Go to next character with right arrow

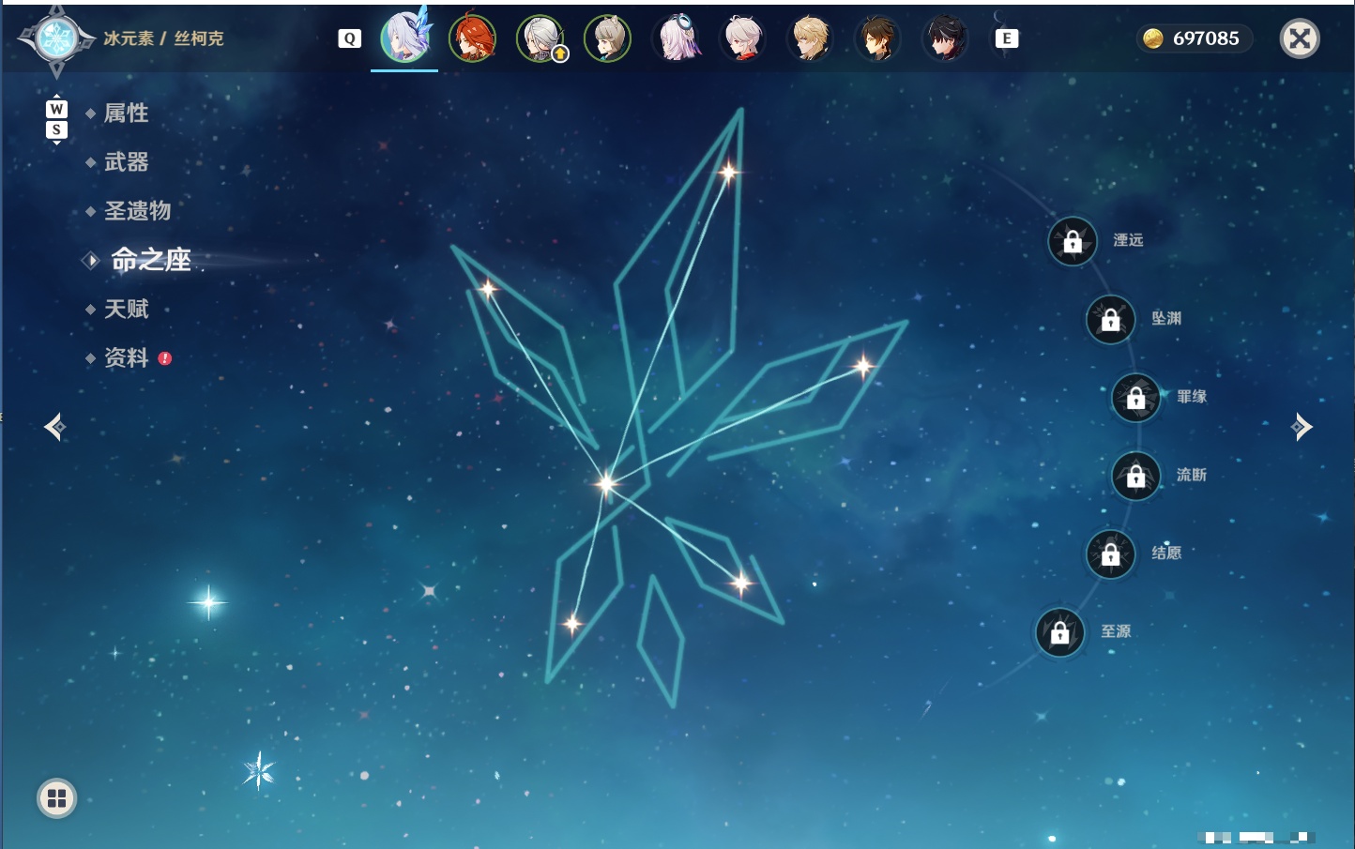point(1302,427)
